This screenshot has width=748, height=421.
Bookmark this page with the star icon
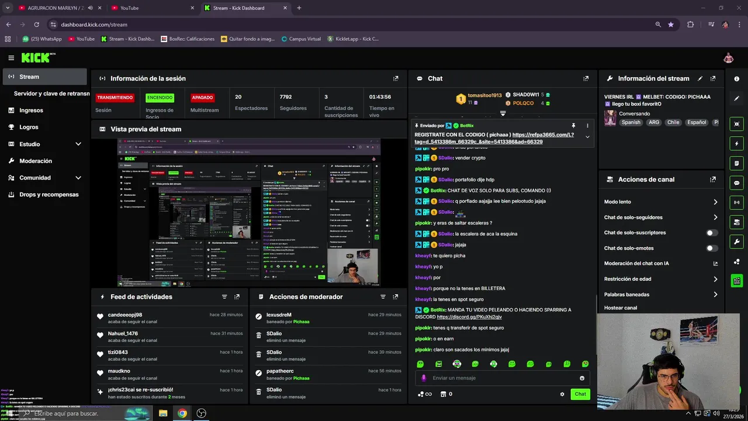671,25
